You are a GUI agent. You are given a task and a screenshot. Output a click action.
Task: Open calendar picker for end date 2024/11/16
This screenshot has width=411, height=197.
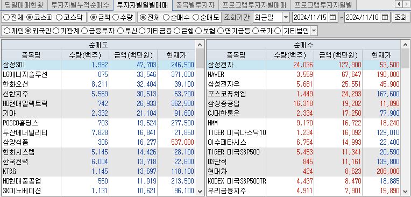coord(385,18)
